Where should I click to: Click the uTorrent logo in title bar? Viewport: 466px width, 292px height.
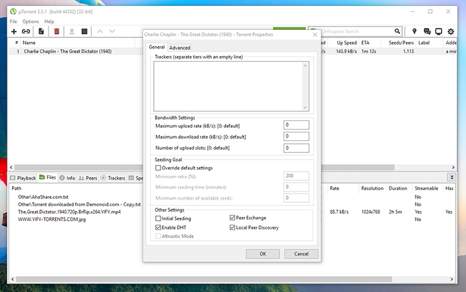click(x=13, y=11)
